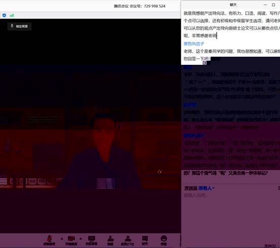Pin the video using the lock-view pin button
Image resolution: width=280 pixels, height=248 pixels.
point(19,26)
